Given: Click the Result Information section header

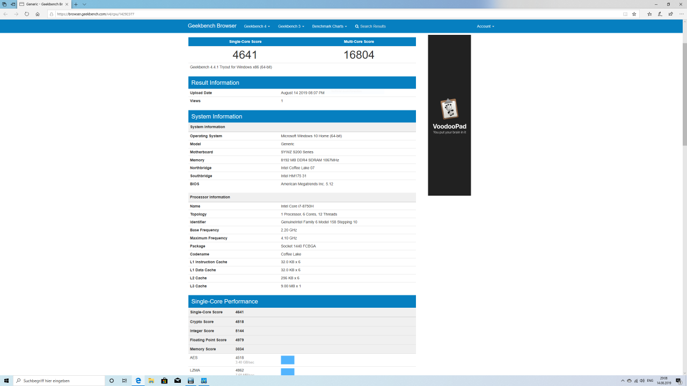Looking at the screenshot, I should pos(302,83).
